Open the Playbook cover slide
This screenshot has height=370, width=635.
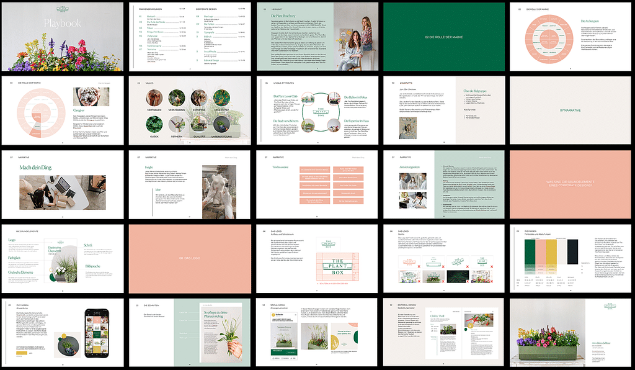click(63, 36)
